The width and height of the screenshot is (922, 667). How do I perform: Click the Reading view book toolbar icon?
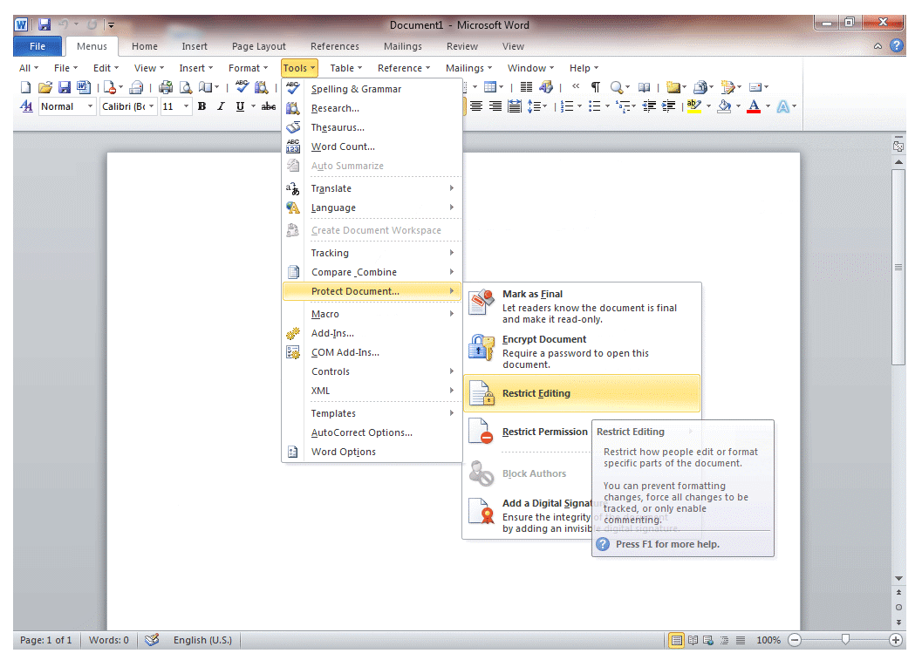[645, 87]
